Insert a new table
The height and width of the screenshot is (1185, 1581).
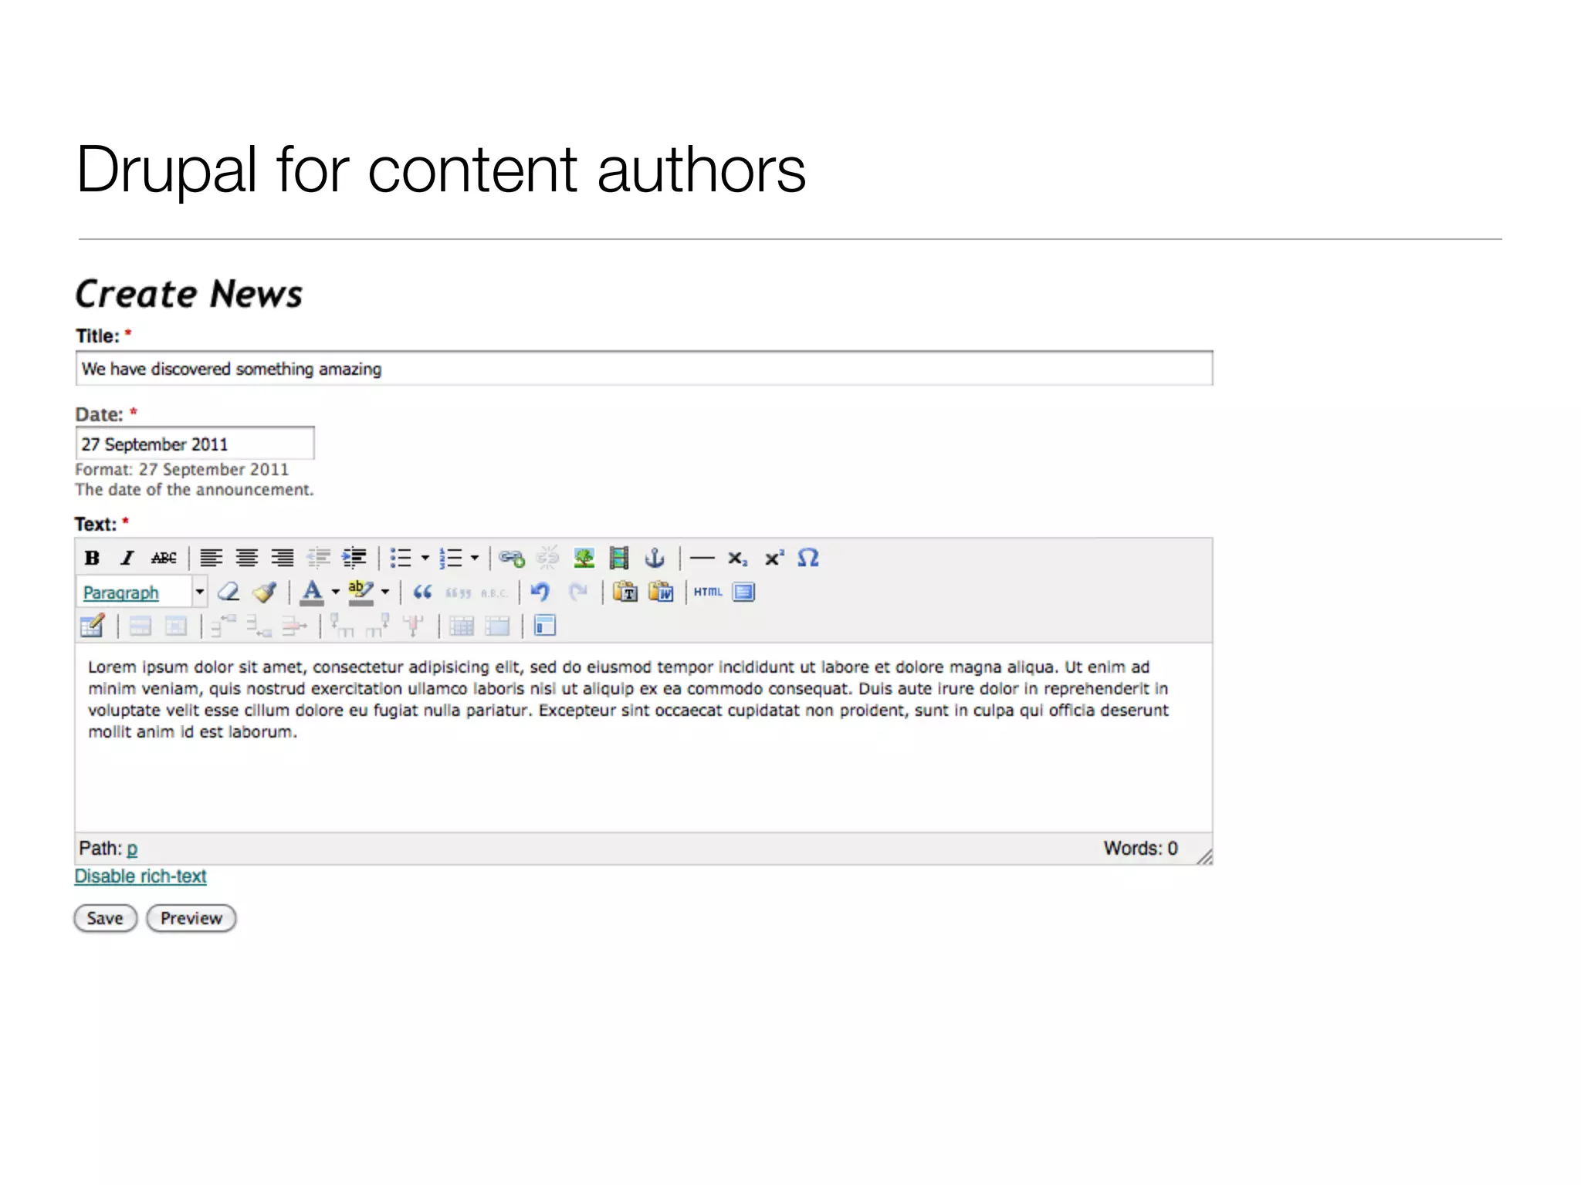click(x=92, y=626)
